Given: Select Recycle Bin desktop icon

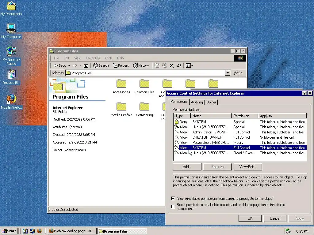Looking at the screenshot, I should (x=11, y=77).
